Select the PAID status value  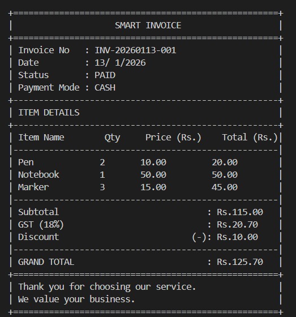click(105, 75)
